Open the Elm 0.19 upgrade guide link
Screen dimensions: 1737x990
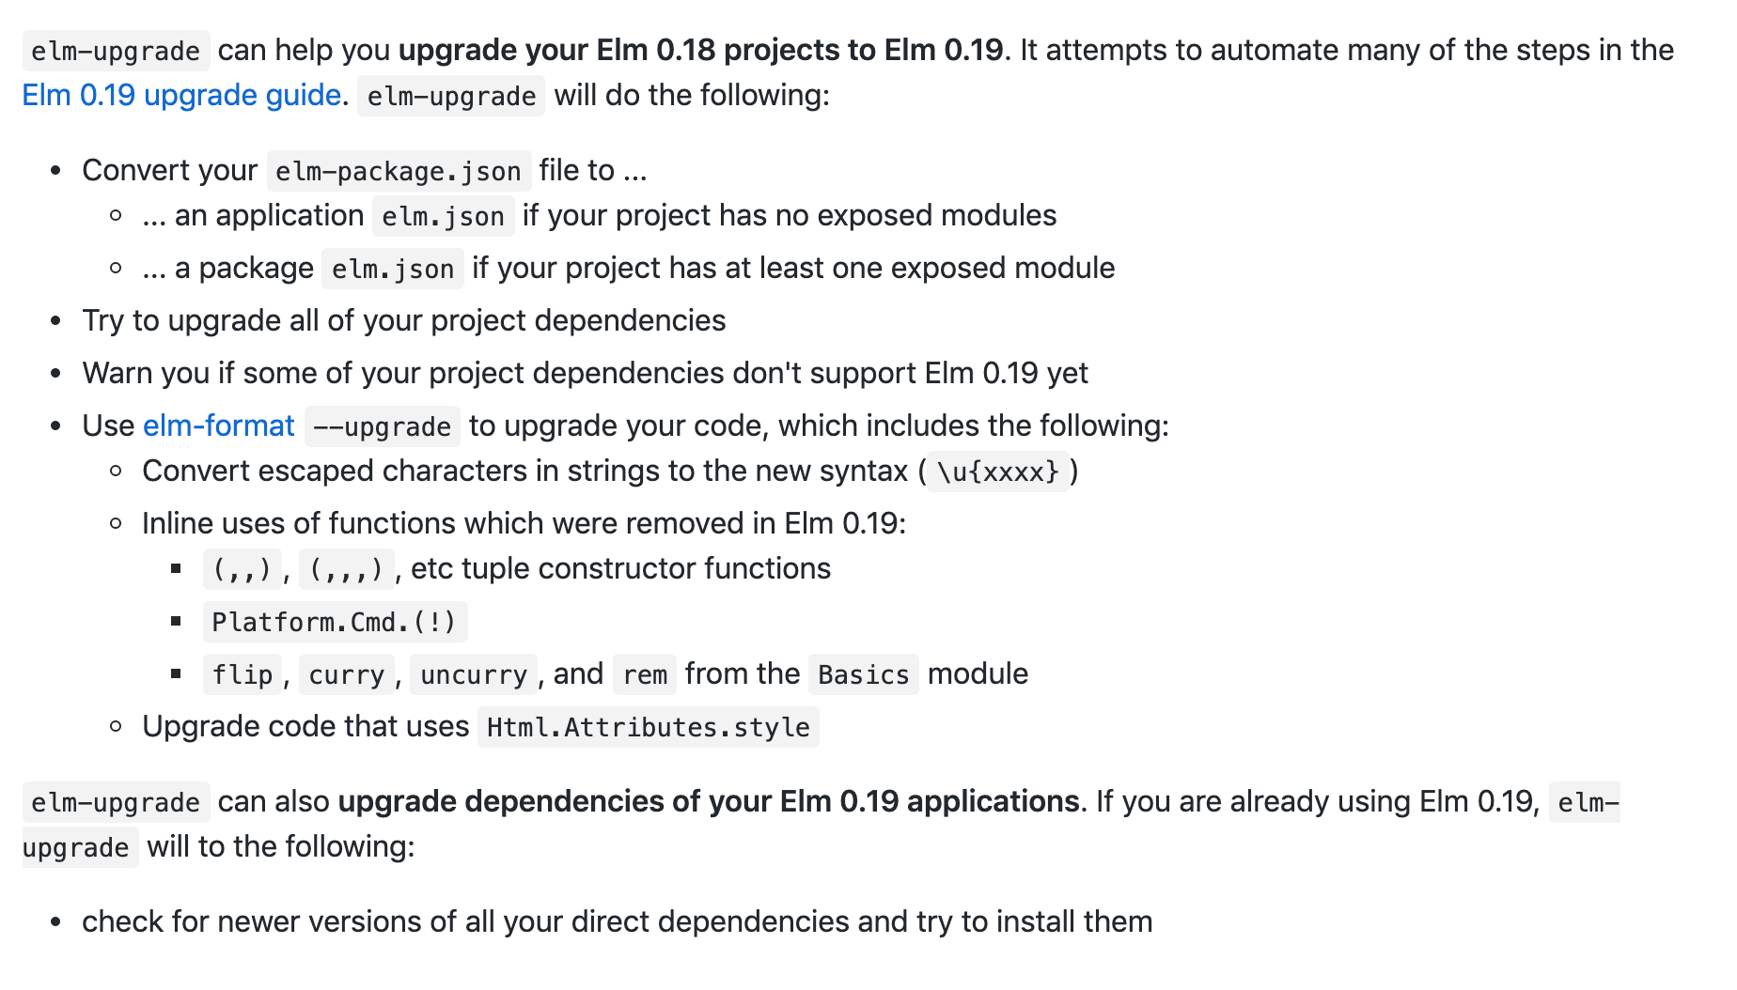click(x=181, y=95)
